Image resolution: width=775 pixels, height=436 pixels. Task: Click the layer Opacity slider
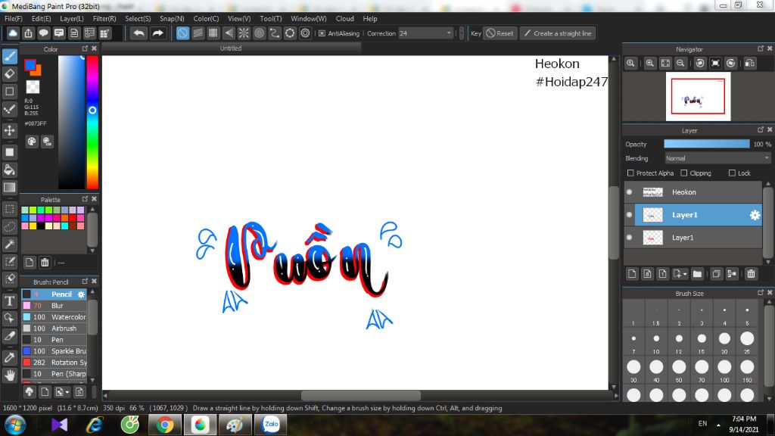[706, 144]
